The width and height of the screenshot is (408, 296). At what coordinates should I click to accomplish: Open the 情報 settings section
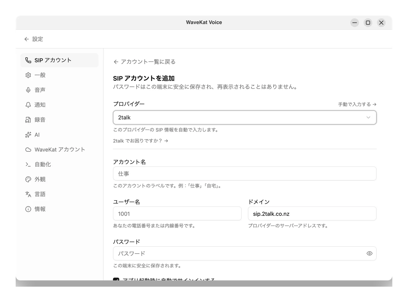pos(60,209)
